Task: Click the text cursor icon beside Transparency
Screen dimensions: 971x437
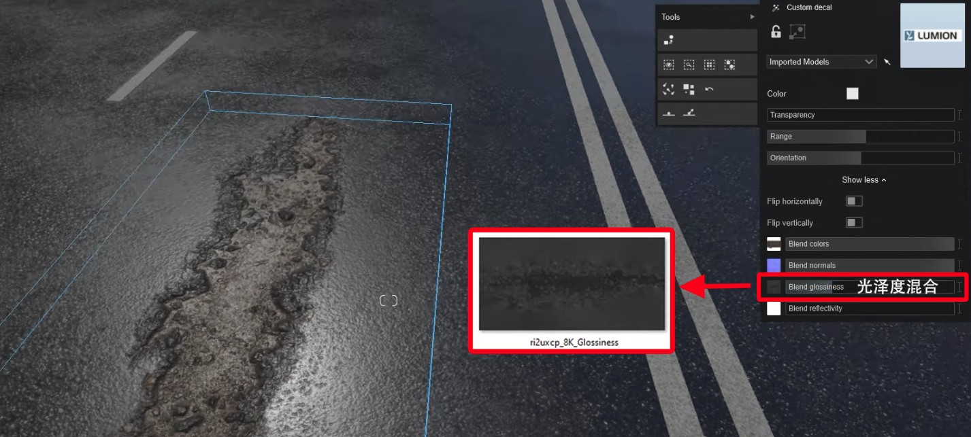Action: coord(960,115)
